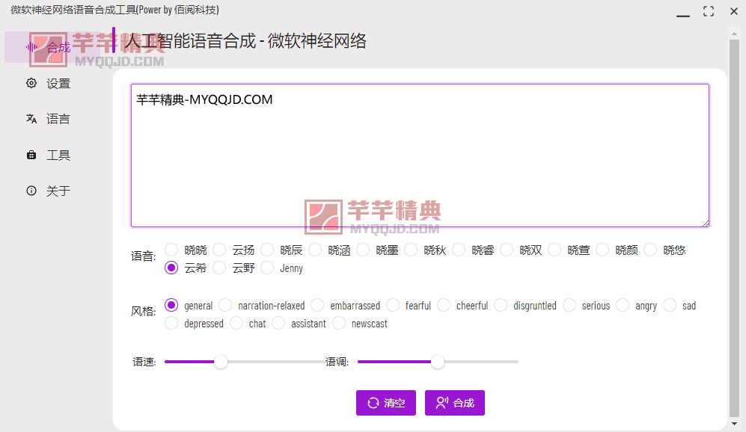The image size is (746, 432).
Task: Click the vertical scrollbar thumb
Action: point(734,228)
